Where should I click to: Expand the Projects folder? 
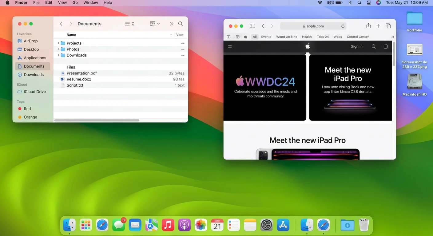(x=58, y=43)
